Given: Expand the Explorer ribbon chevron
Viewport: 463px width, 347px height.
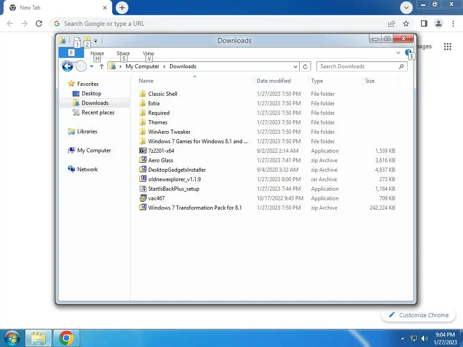Looking at the screenshot, I should (x=398, y=53).
